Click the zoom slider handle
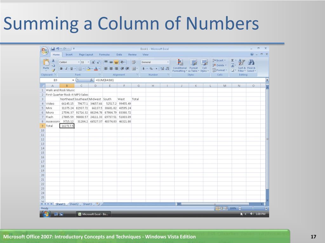Screen dimensions: 325x243 (253, 208)
